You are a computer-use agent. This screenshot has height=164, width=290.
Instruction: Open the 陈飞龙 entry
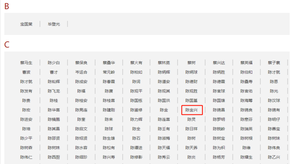[x=54, y=91]
